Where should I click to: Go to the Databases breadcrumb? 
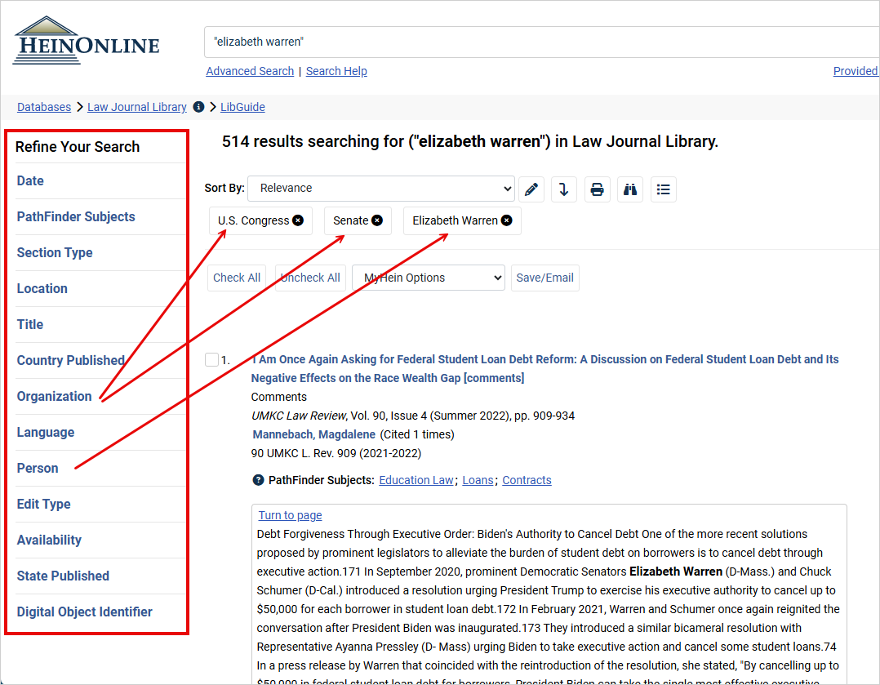coord(44,107)
